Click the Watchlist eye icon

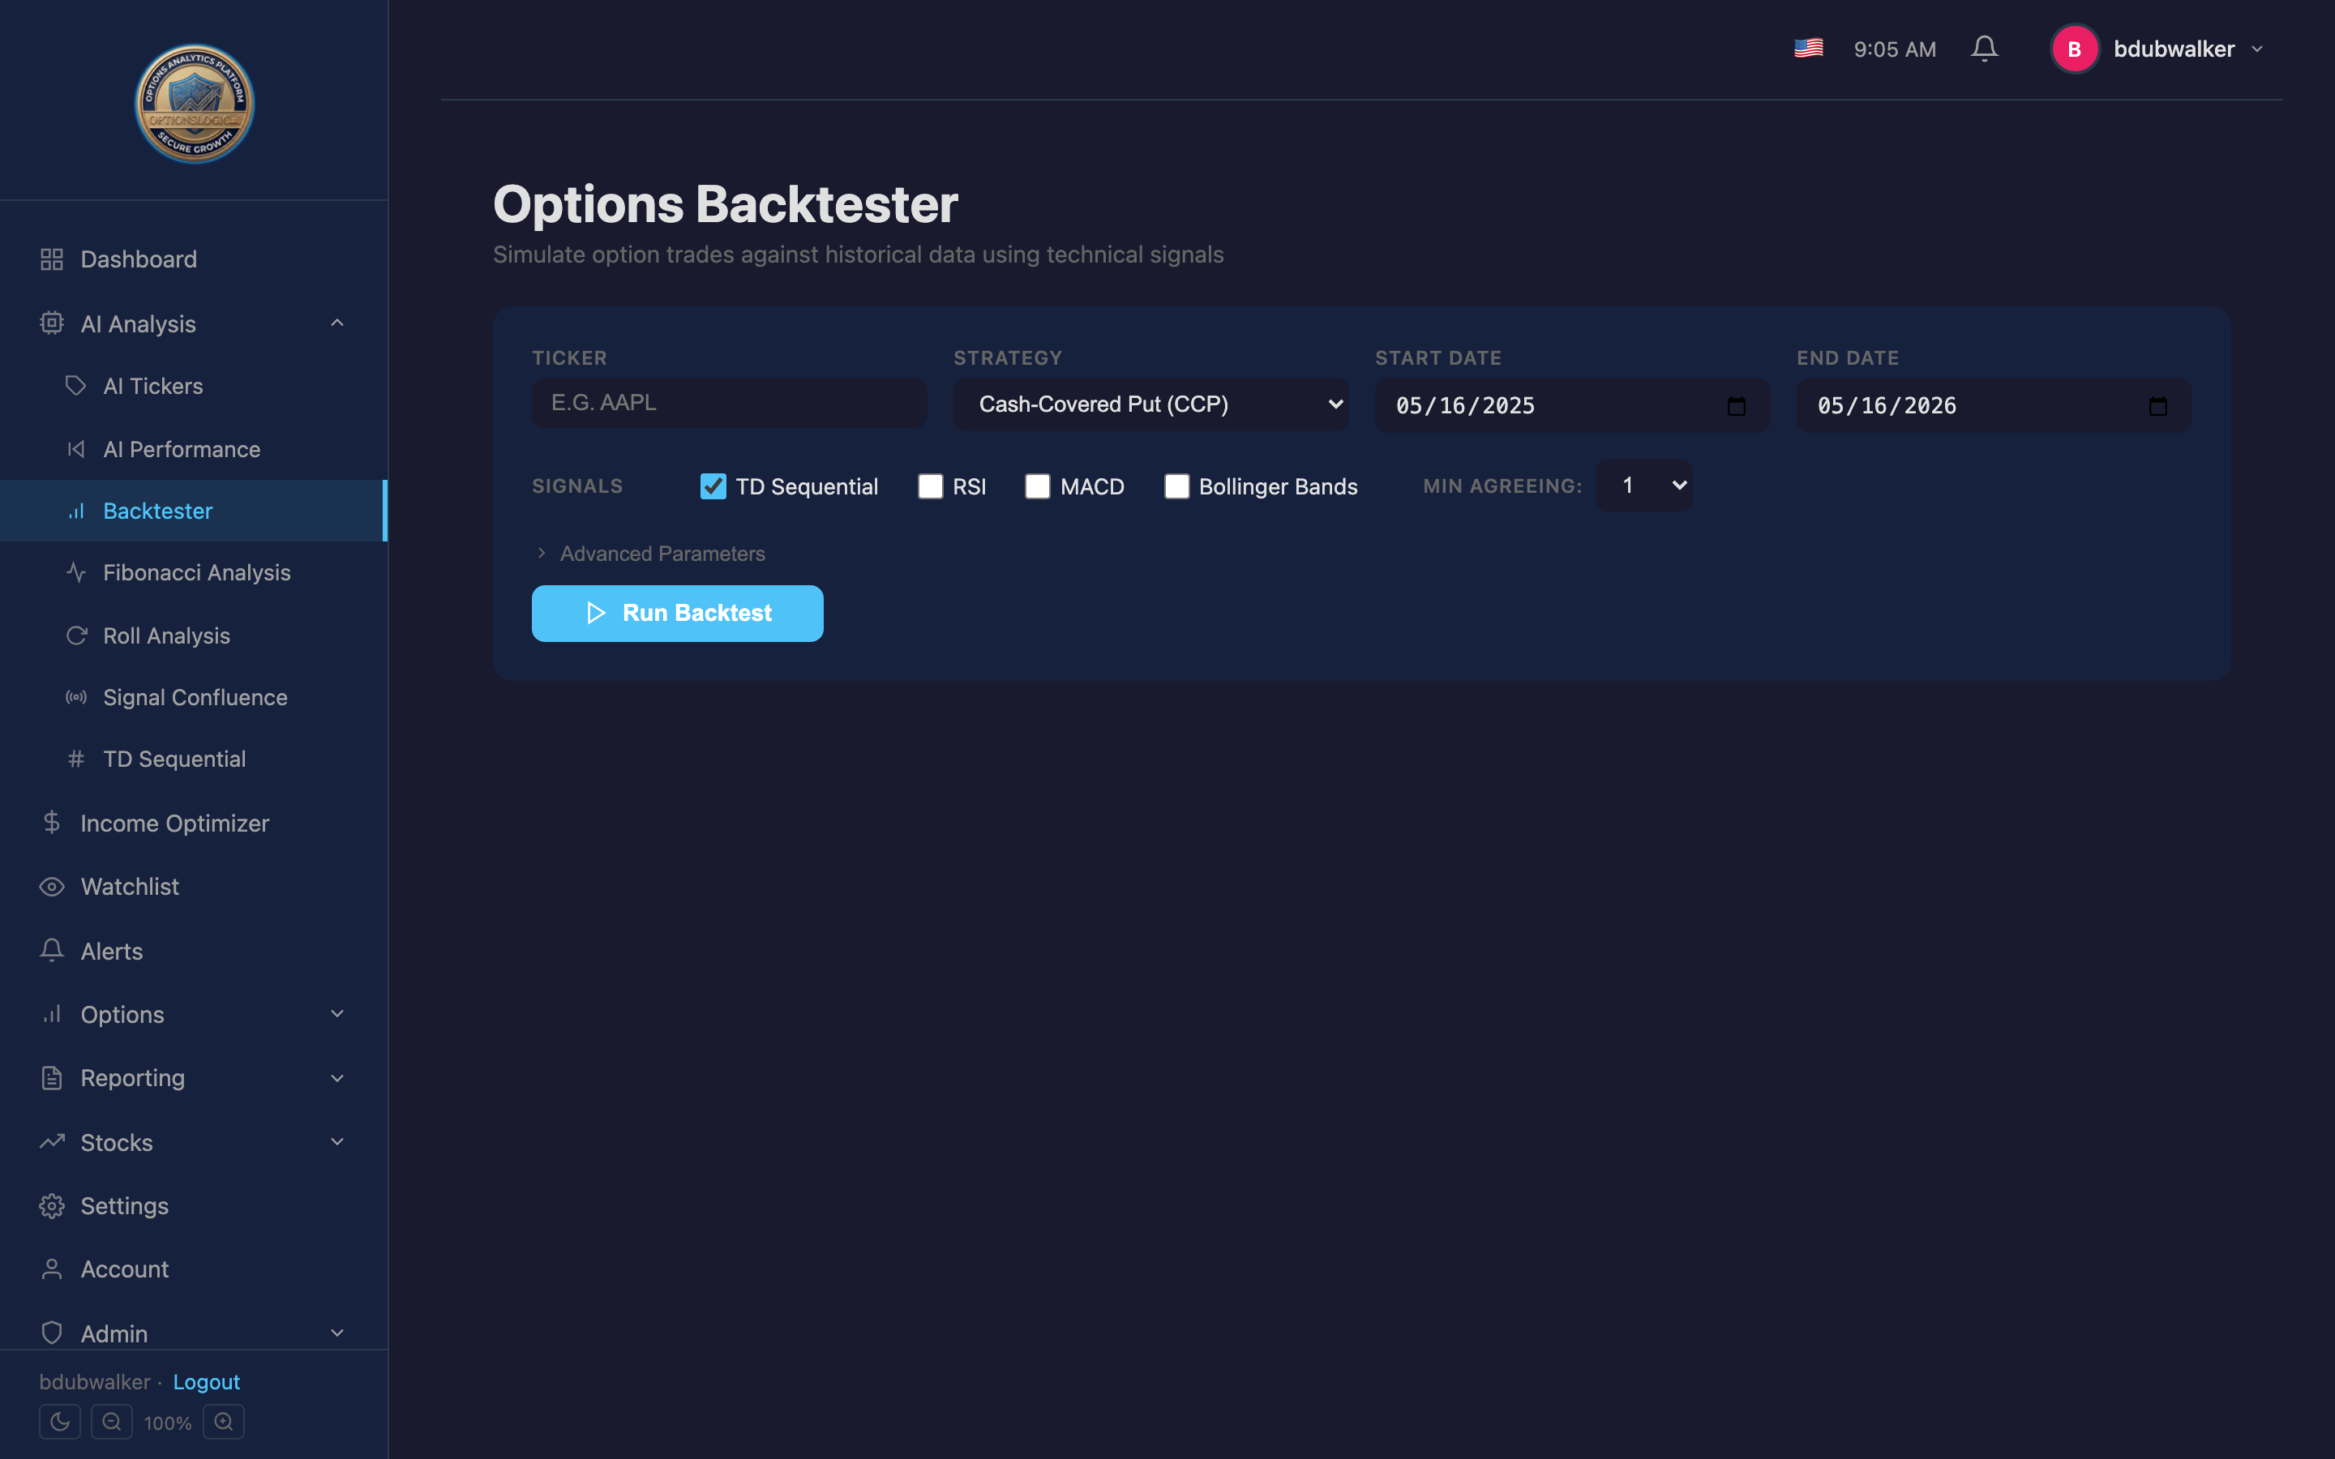pyautogui.click(x=52, y=886)
